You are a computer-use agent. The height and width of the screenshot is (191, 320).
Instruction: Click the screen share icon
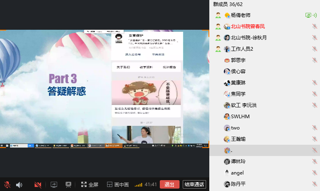[54, 185]
